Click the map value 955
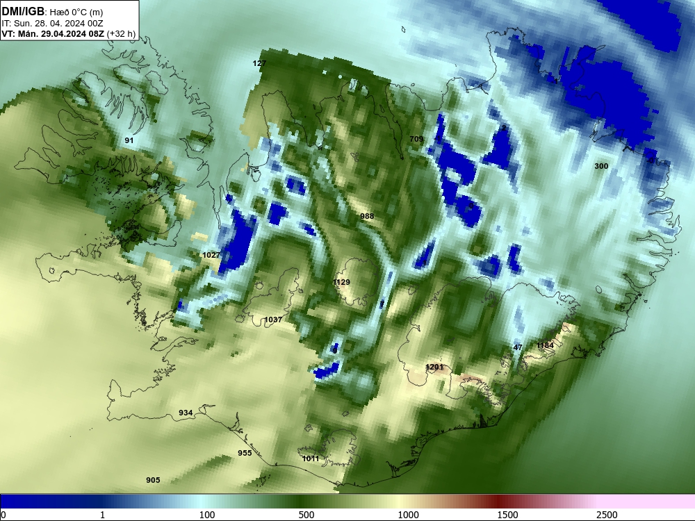Image resolution: width=695 pixels, height=521 pixels. [x=245, y=453]
